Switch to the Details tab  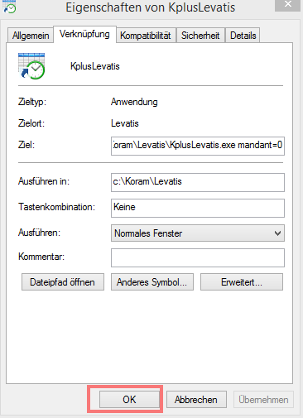tap(243, 36)
